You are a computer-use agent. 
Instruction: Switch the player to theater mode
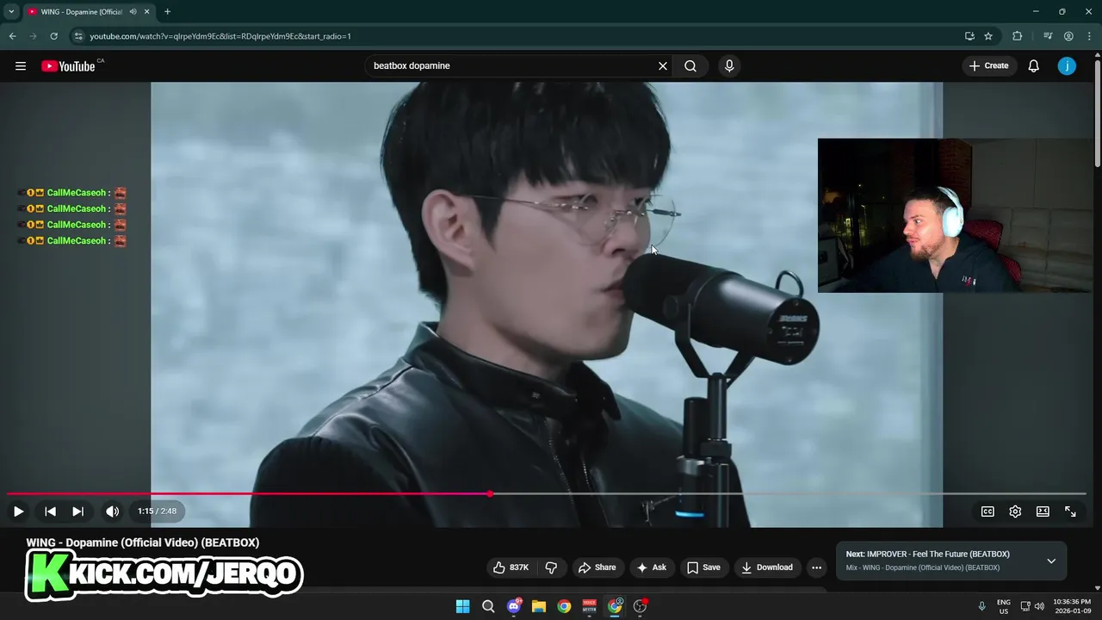pyautogui.click(x=1043, y=512)
